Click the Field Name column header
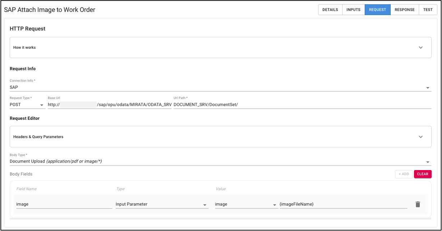This screenshot has width=442, height=231. (x=27, y=189)
